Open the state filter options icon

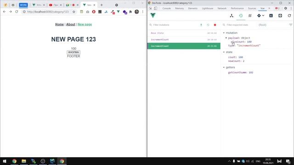290,25
